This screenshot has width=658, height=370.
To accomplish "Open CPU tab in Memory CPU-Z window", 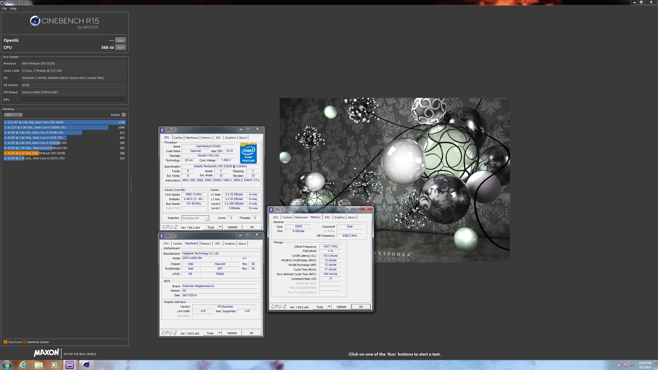I will 276,217.
